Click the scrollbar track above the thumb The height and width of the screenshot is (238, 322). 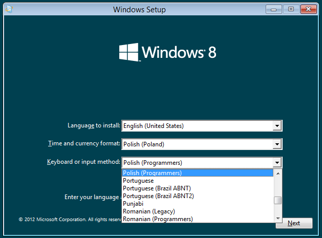pos(278,186)
